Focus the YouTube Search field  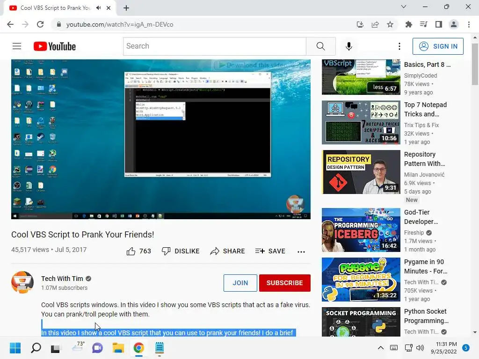coord(214,46)
